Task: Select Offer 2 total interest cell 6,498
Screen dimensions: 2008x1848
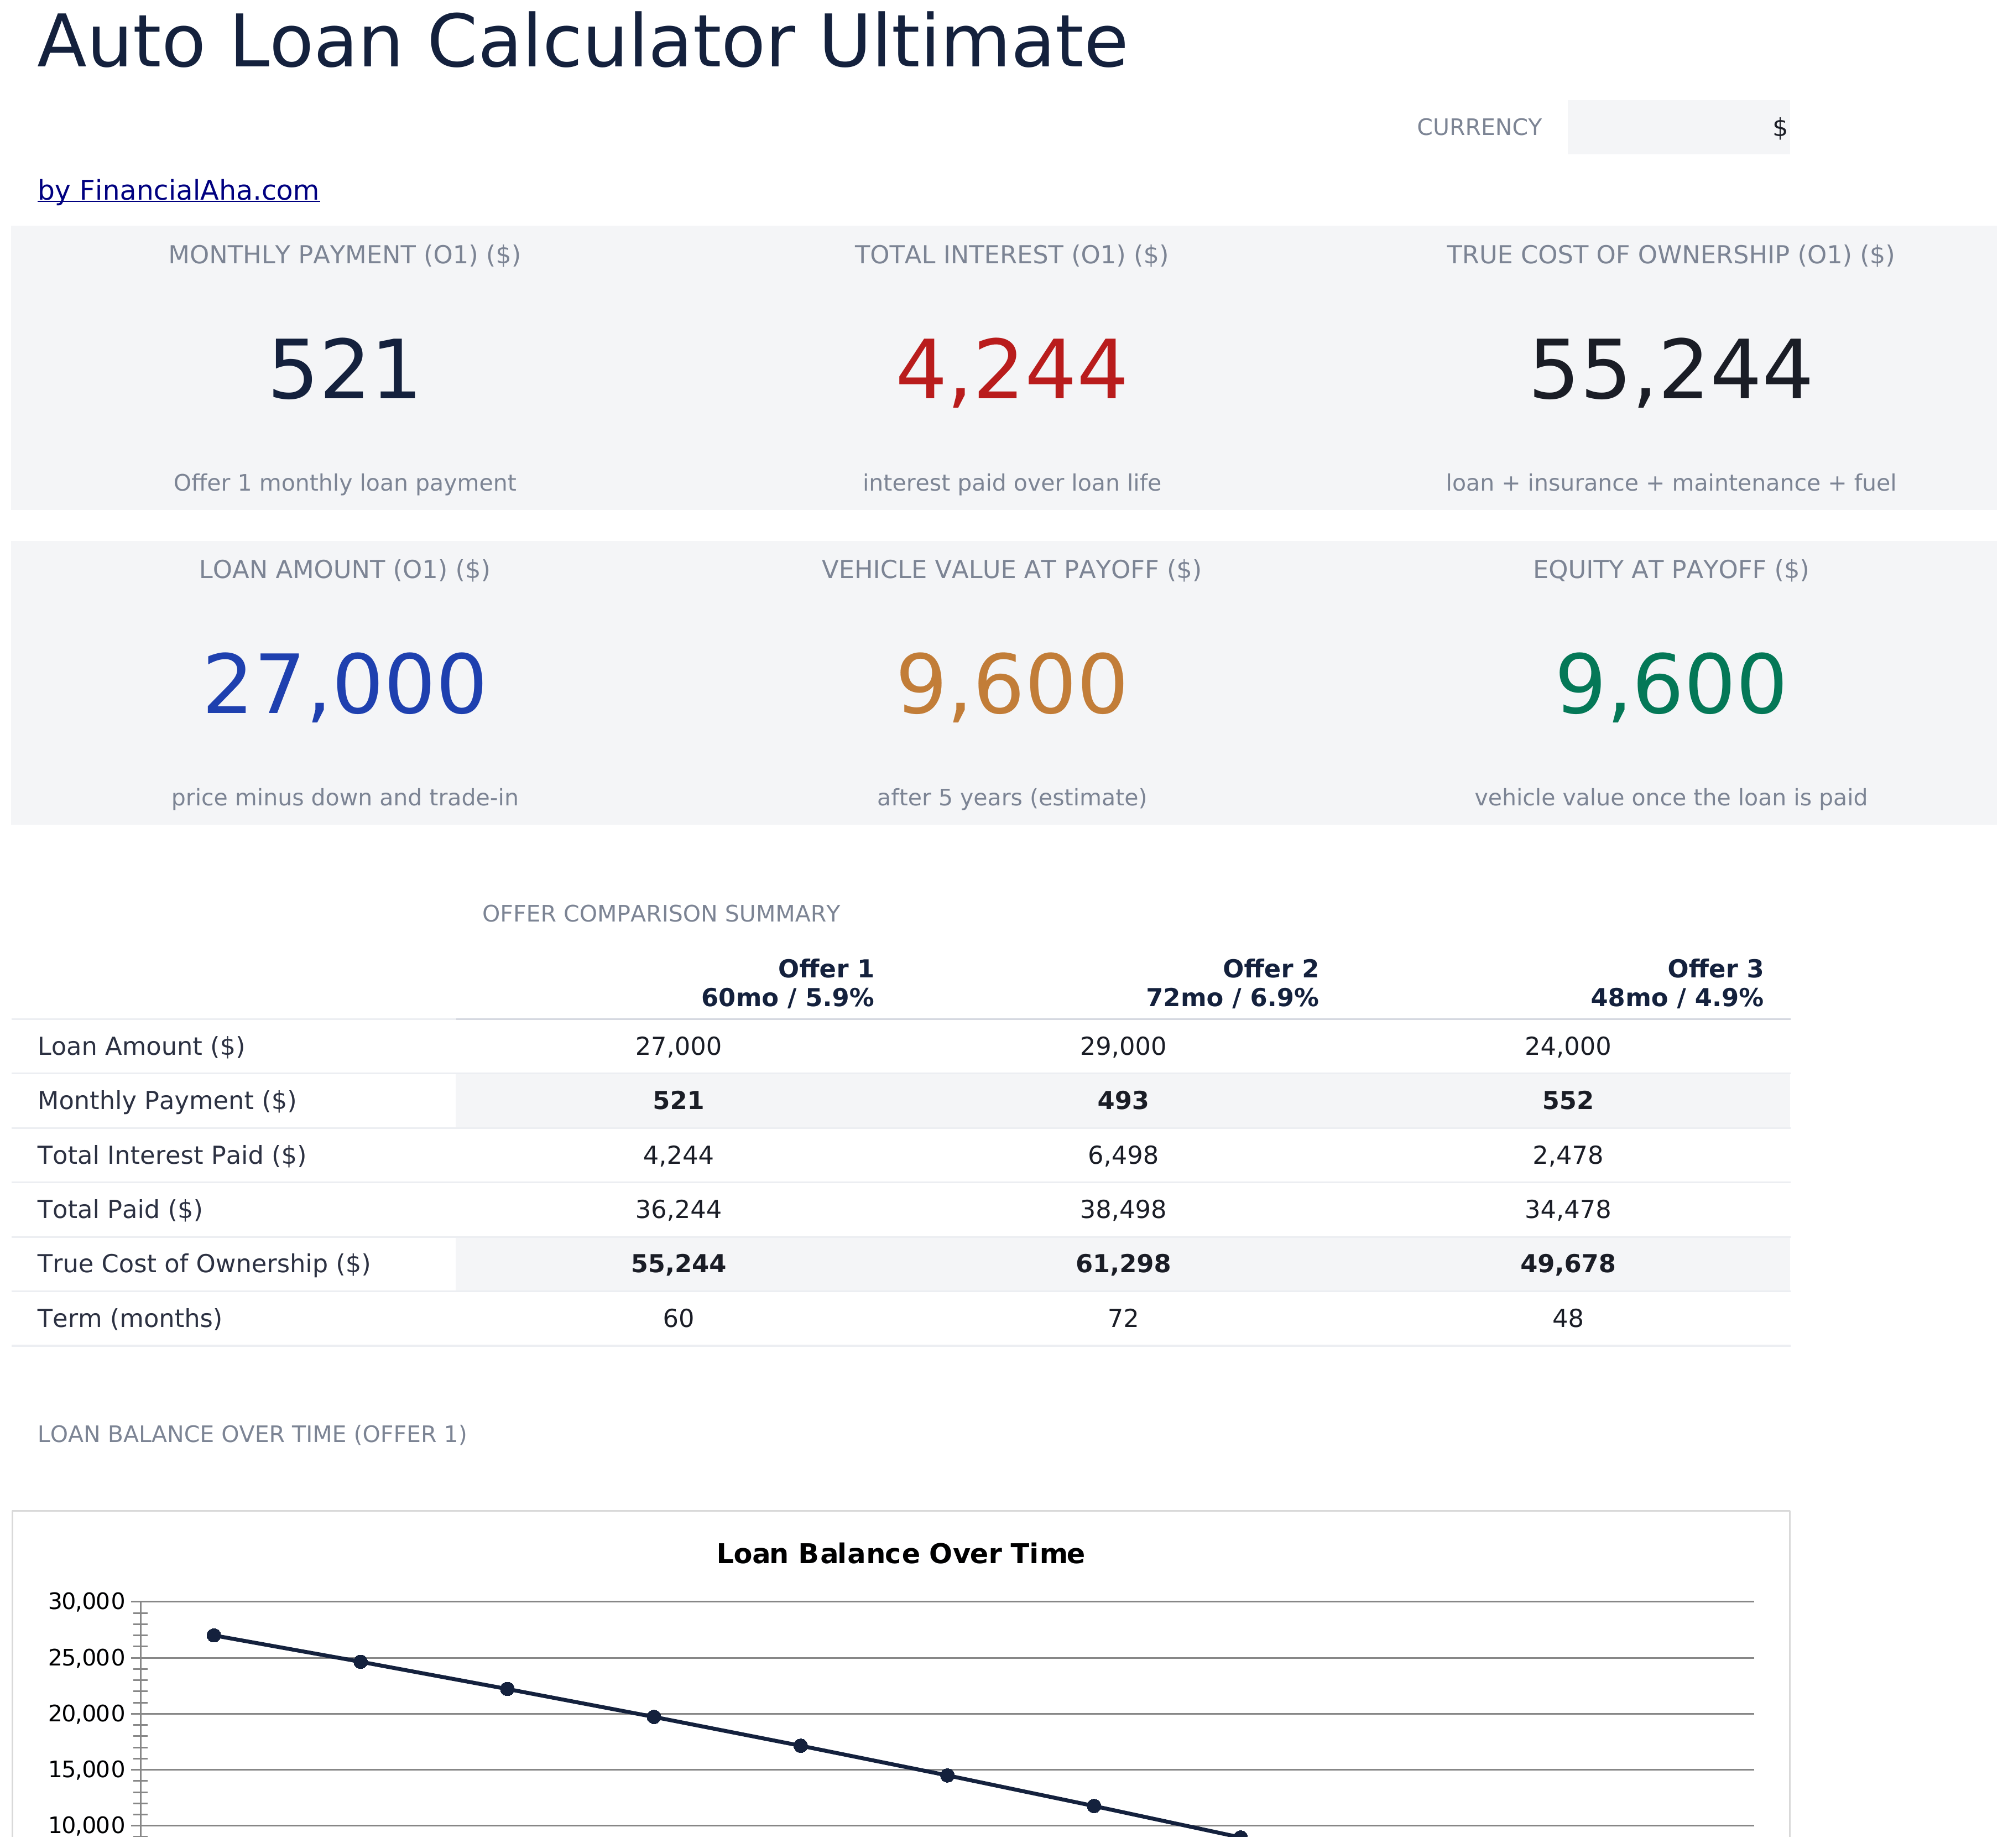Action: [x=1122, y=1156]
